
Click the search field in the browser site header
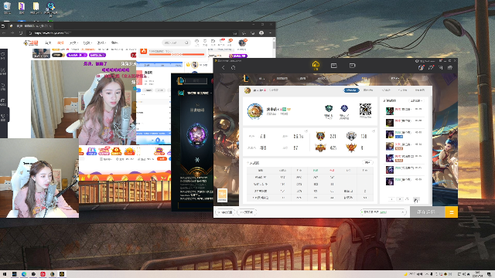[x=176, y=42]
